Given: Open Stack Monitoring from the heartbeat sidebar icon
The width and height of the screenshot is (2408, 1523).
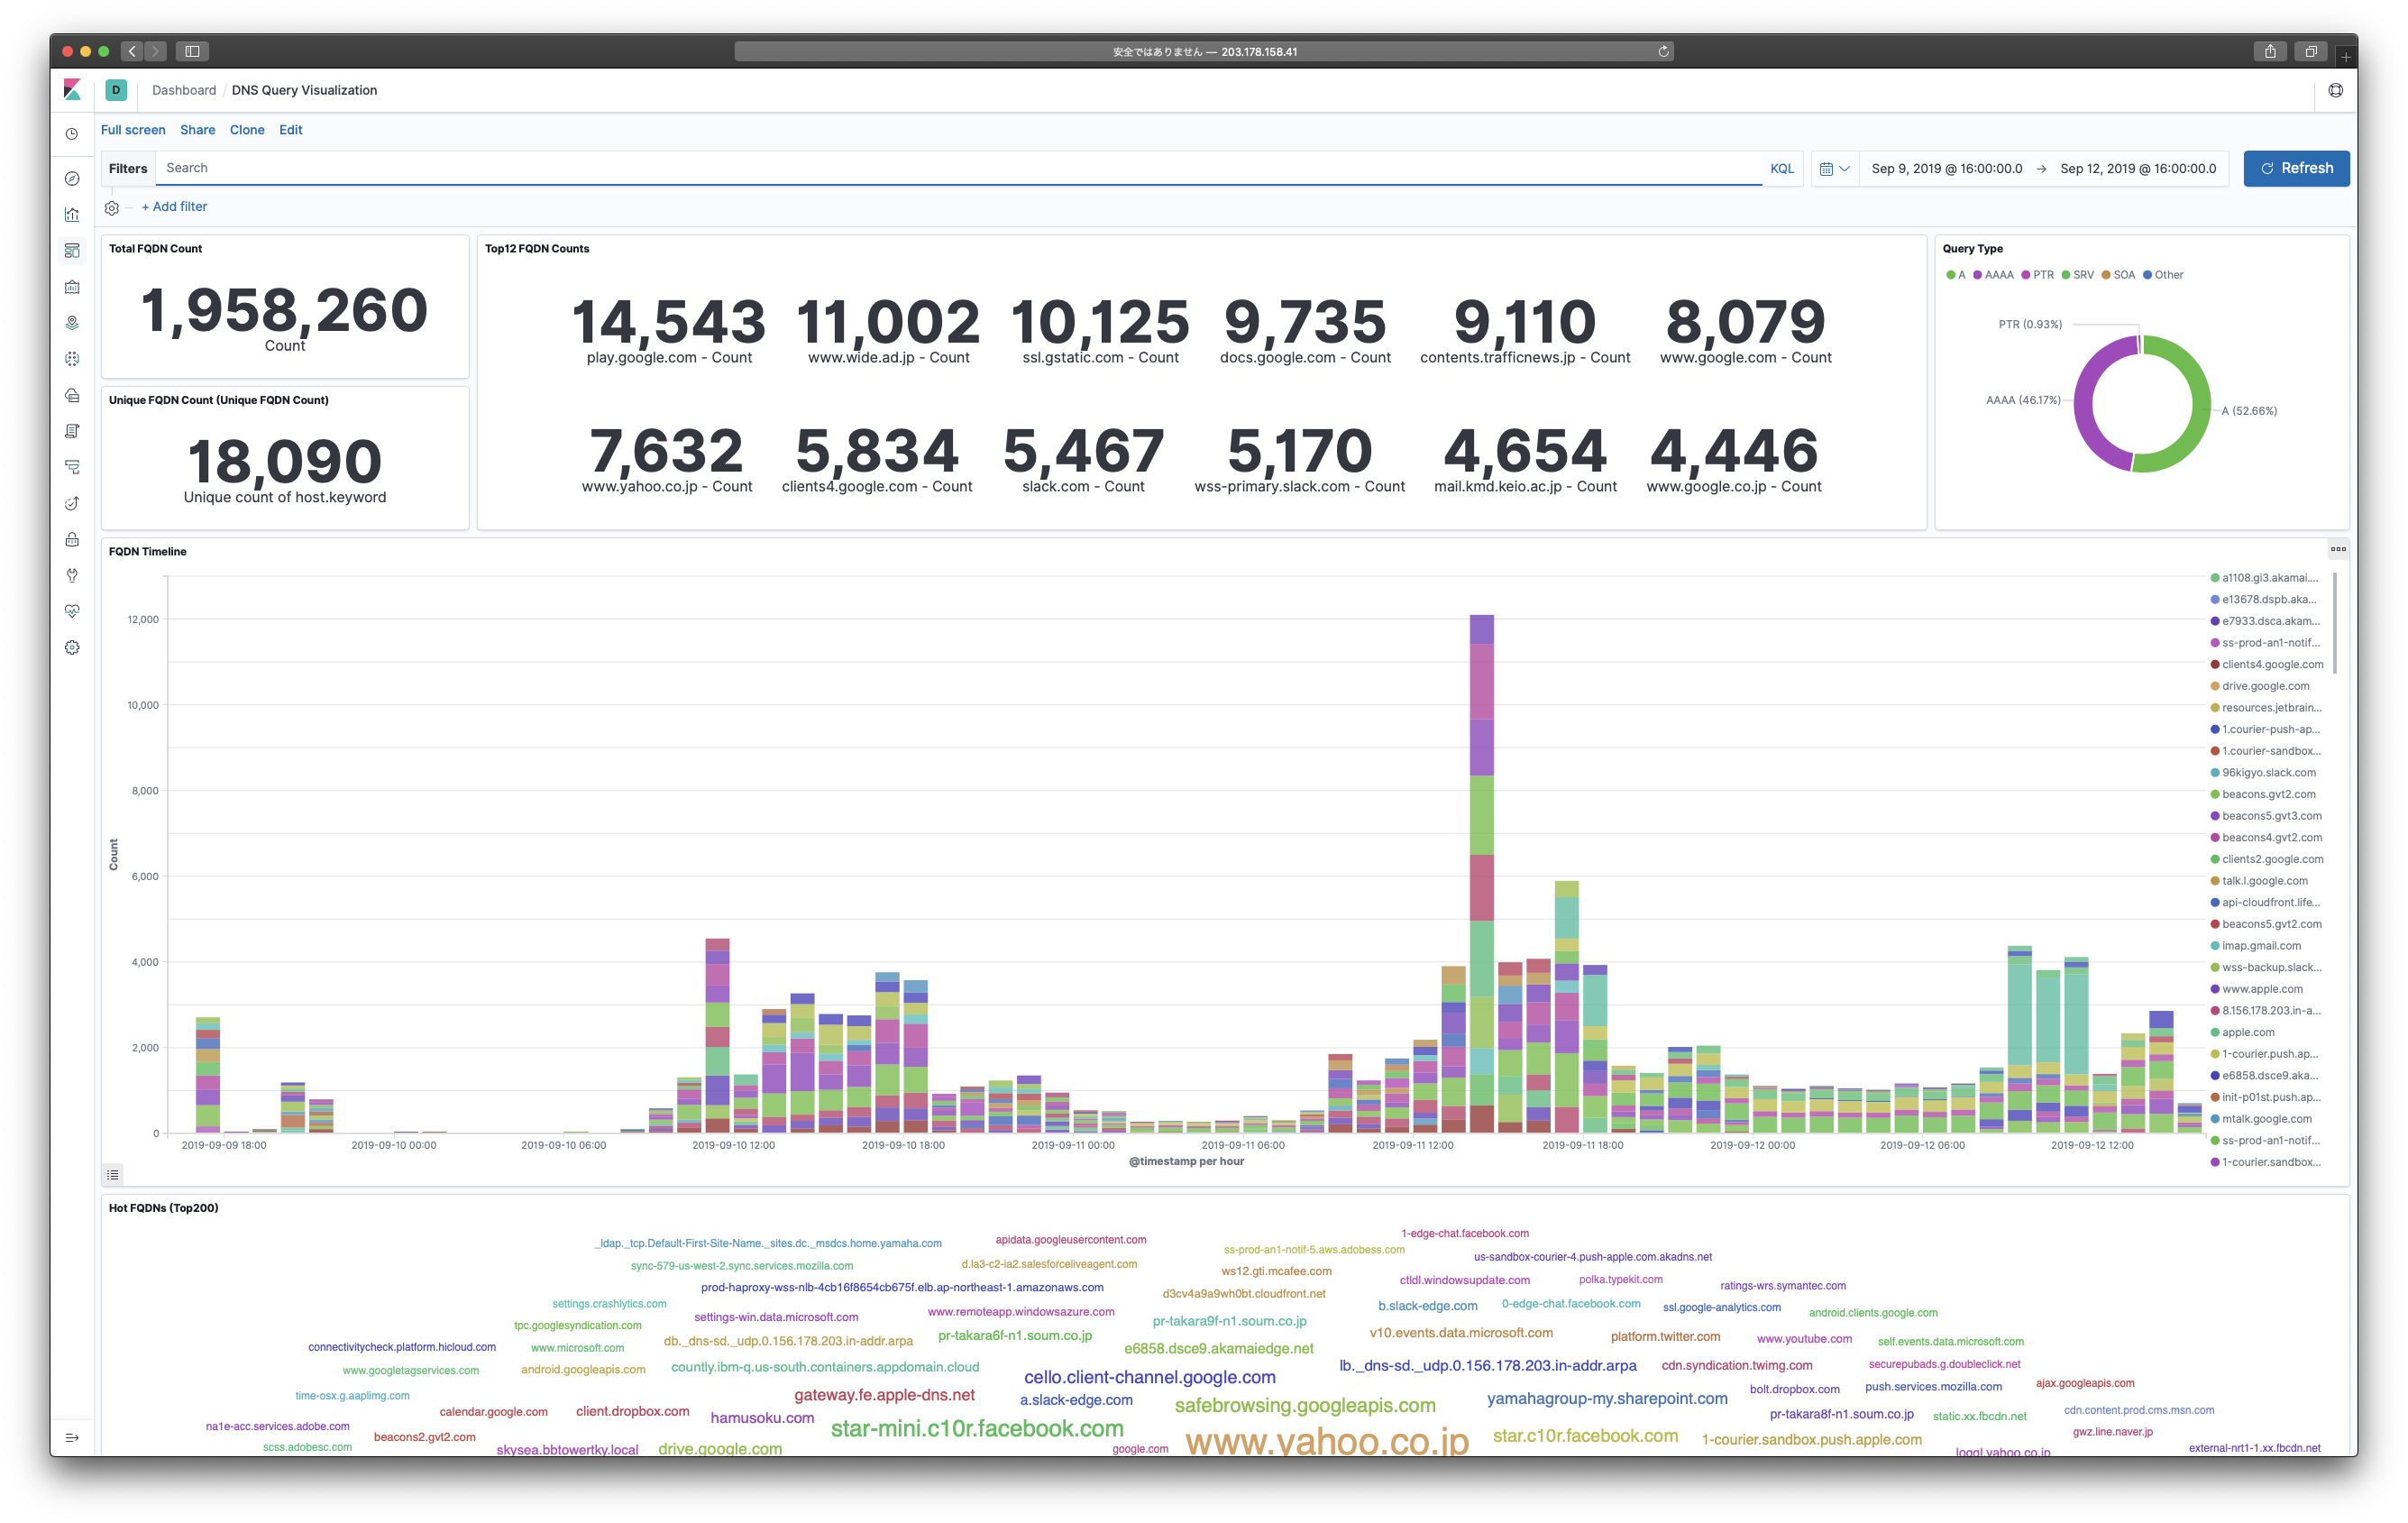Looking at the screenshot, I should 72,612.
